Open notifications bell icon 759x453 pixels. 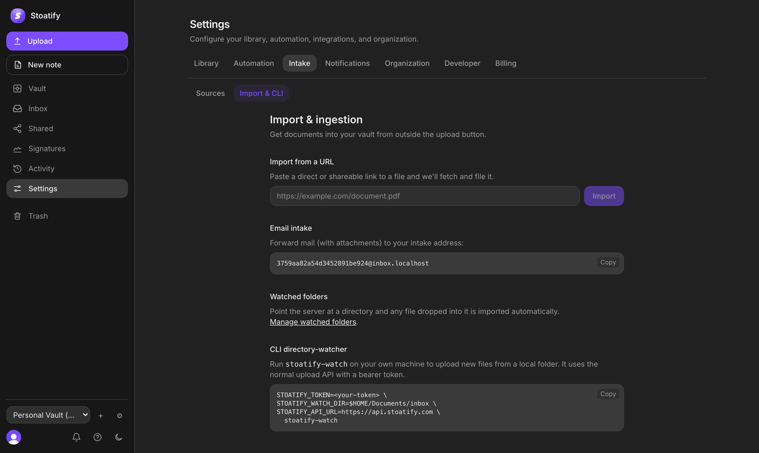tap(76, 437)
